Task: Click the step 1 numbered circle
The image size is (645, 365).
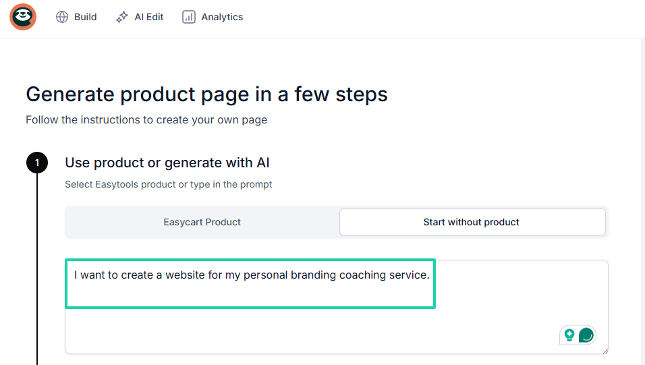Action: [x=37, y=163]
